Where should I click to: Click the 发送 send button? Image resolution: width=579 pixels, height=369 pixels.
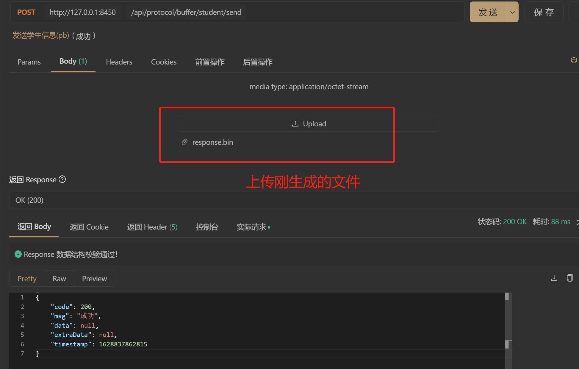[488, 12]
